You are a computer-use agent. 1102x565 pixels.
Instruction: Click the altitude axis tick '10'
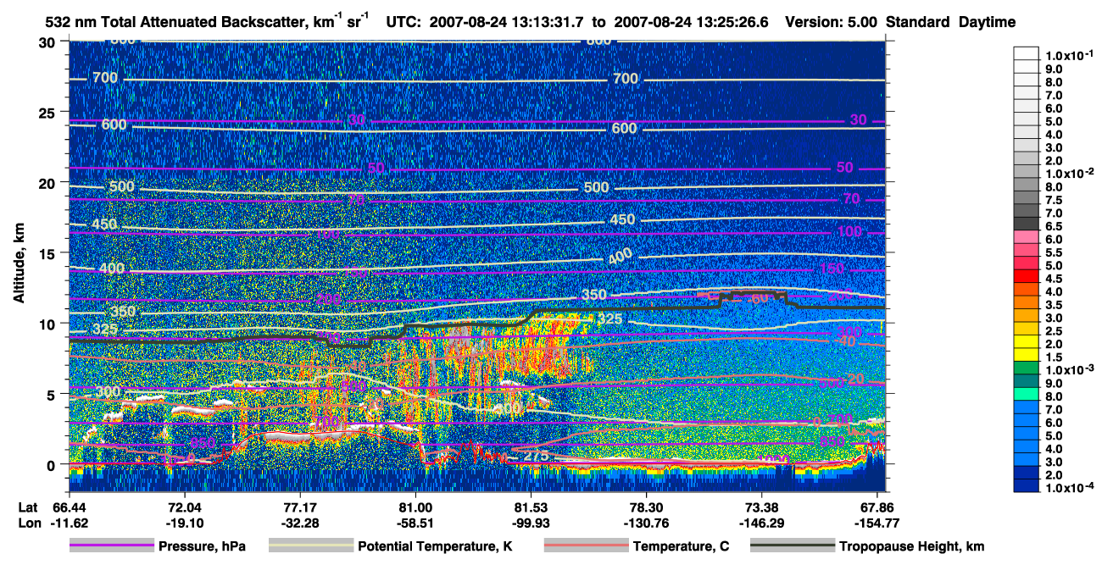pyautogui.click(x=49, y=324)
